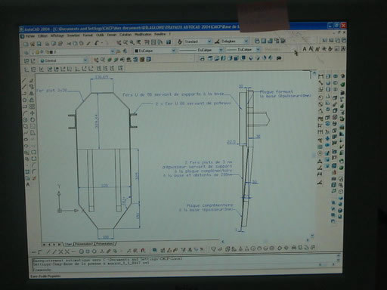Open the Layer Properties Manager icon
The image size is (387, 290).
26,52
